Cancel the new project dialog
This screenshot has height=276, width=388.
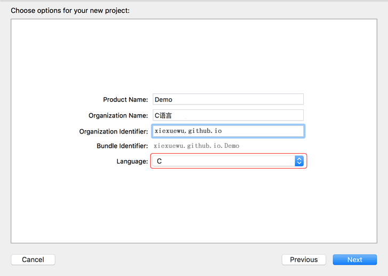coord(33,259)
